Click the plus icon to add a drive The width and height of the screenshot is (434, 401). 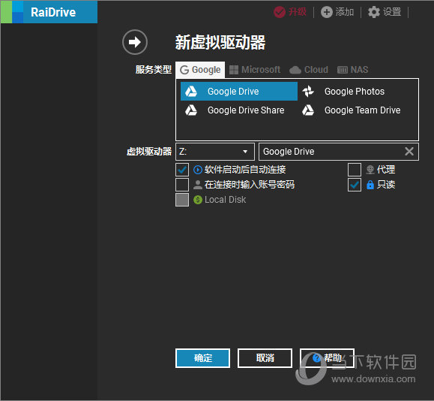pos(327,12)
